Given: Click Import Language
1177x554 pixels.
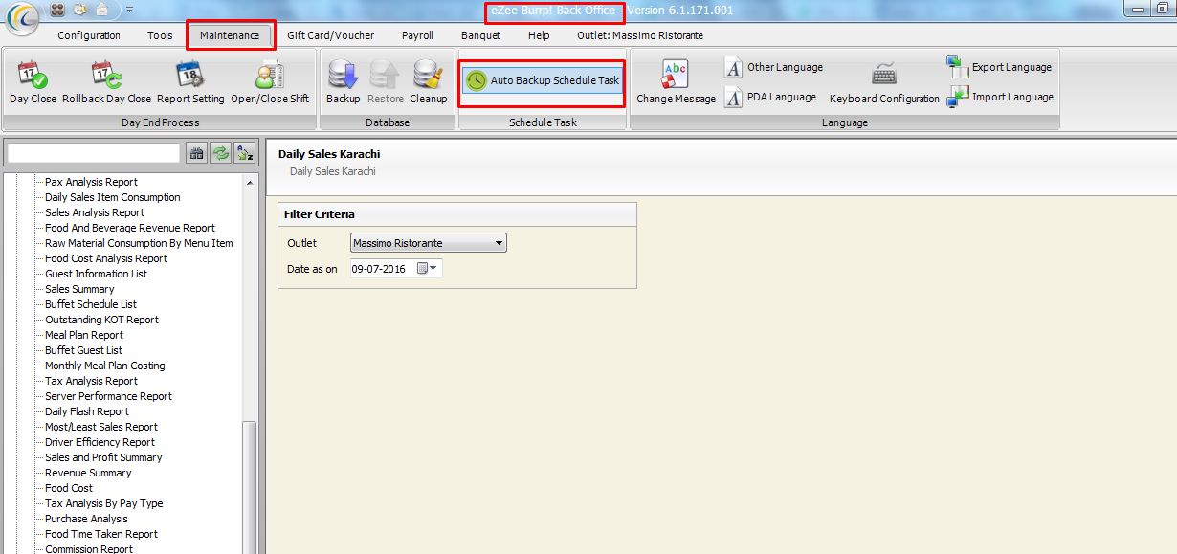Looking at the screenshot, I should 1000,97.
